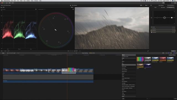Screen dimensions: 177x100
Task: Select the Film Emulation effects category
Action: pyautogui.click(x=129, y=70)
